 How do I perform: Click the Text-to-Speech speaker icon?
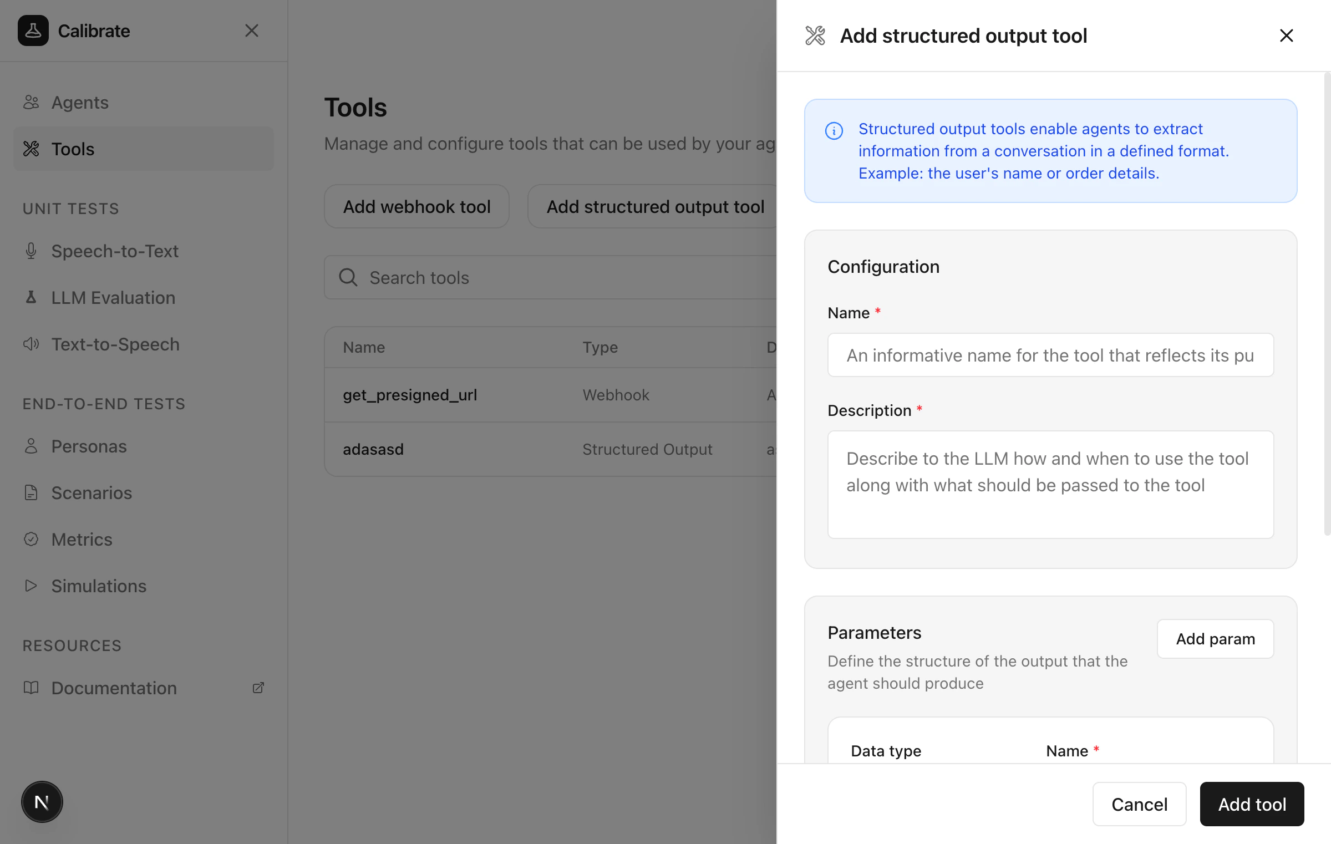coord(31,344)
